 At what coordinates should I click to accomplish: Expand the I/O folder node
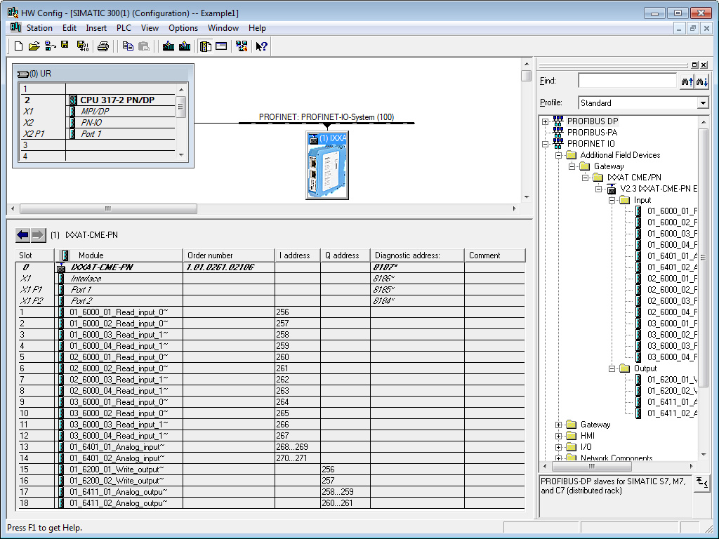click(558, 447)
